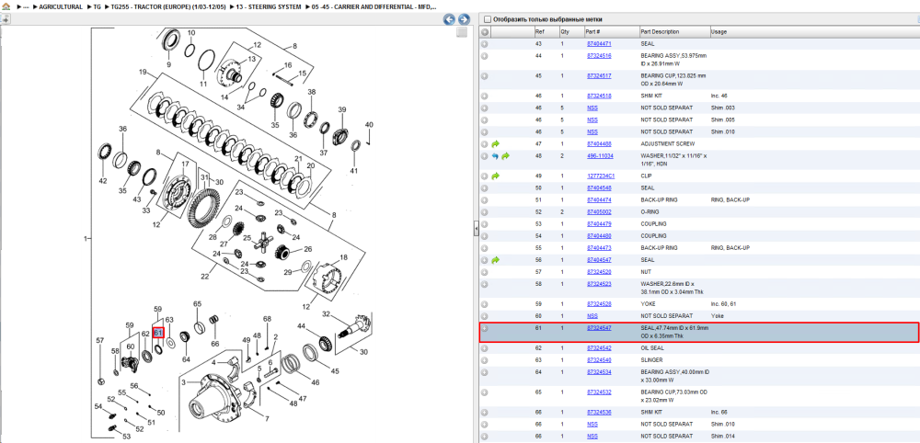Go to the catalog home icon

[x=6, y=6]
